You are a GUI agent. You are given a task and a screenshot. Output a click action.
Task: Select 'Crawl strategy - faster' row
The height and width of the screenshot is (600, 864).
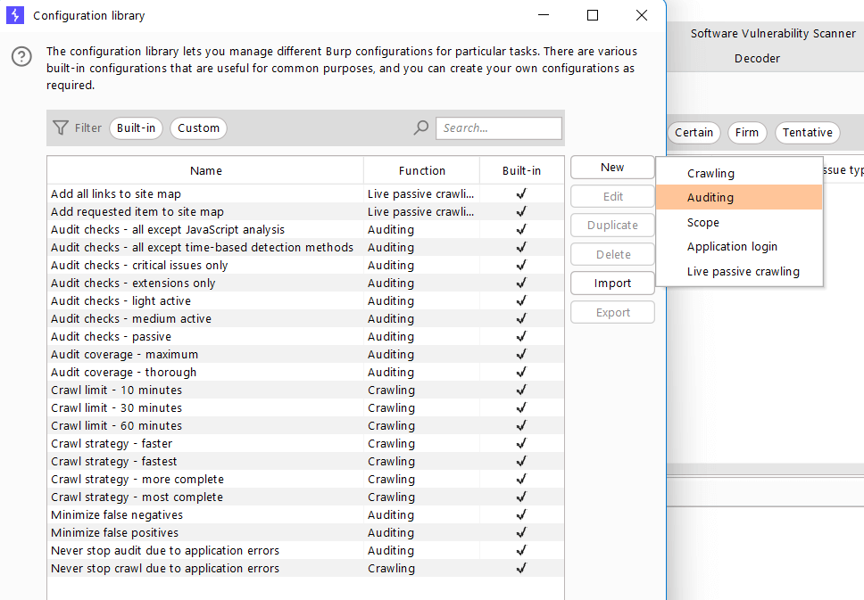click(306, 444)
